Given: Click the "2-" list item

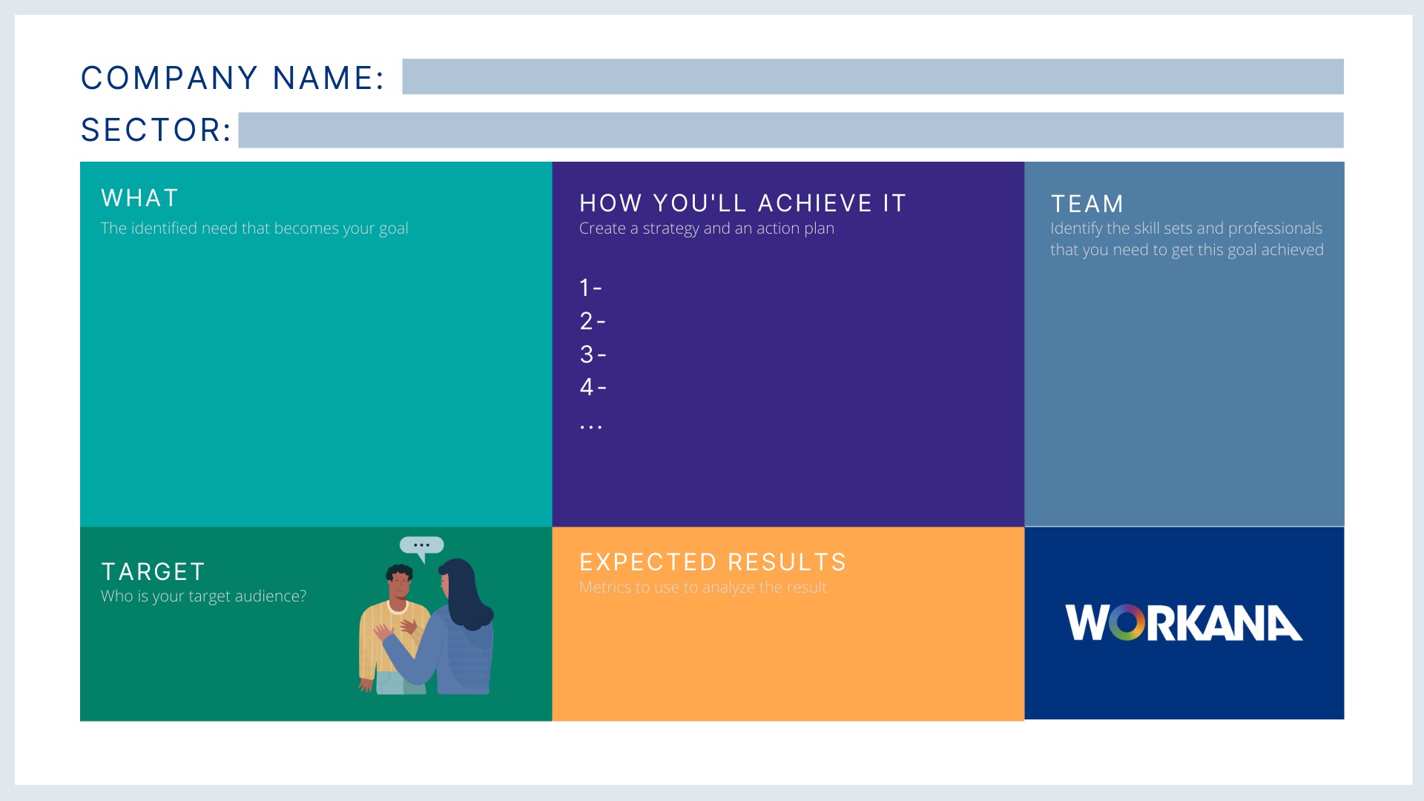Looking at the screenshot, I should (x=592, y=321).
